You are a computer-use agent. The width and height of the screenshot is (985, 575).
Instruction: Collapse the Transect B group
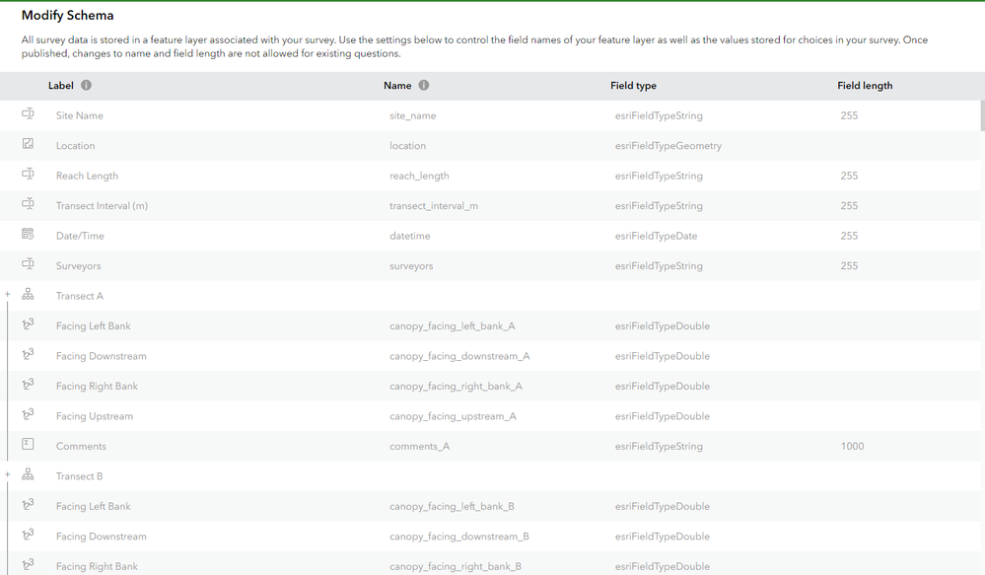8,475
